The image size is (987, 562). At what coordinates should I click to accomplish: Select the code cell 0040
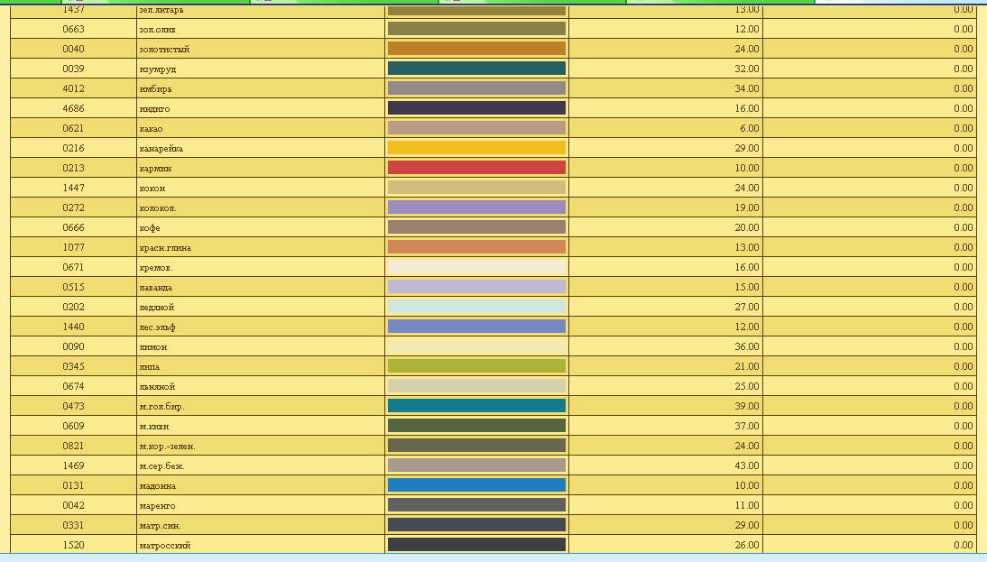click(x=74, y=49)
